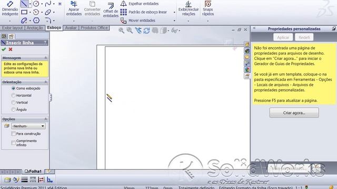Expand Dimensão inteligente dropdown arrow
Viewport: 337px width, 189px height.
(10, 21)
